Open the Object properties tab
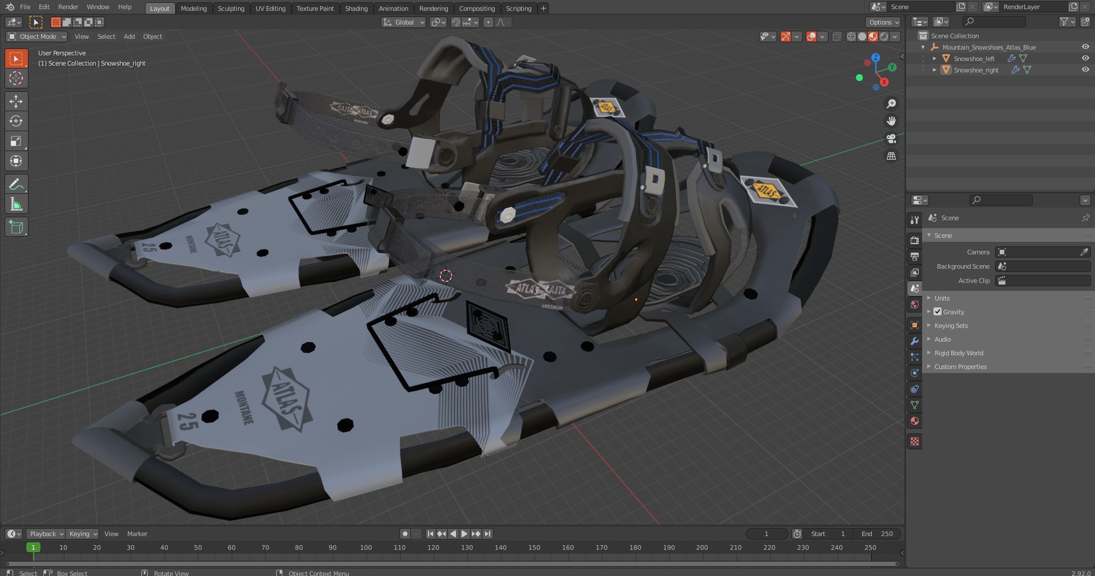Image resolution: width=1095 pixels, height=576 pixels. pyautogui.click(x=915, y=325)
